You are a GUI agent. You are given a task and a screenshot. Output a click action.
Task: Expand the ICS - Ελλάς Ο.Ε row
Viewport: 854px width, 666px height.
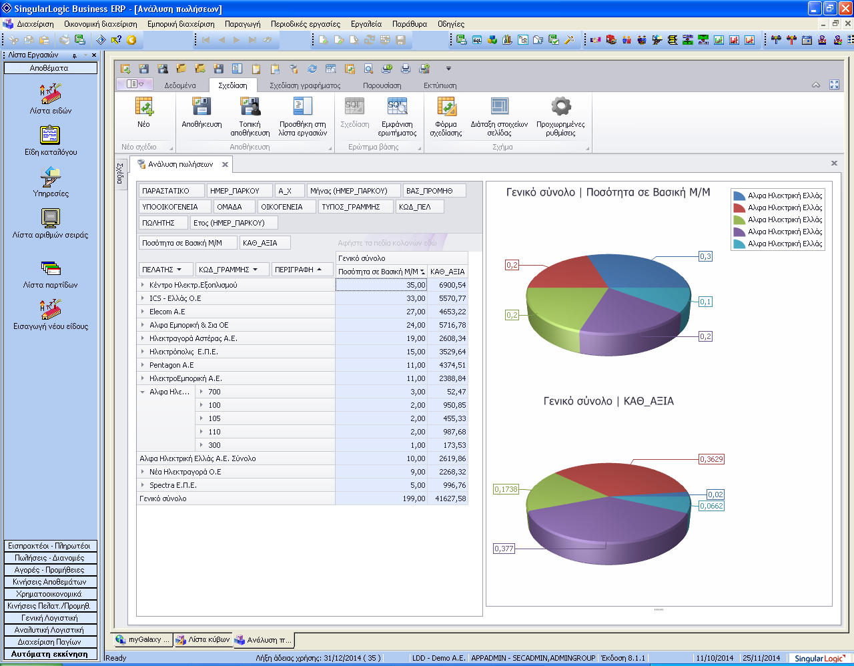pyautogui.click(x=143, y=298)
